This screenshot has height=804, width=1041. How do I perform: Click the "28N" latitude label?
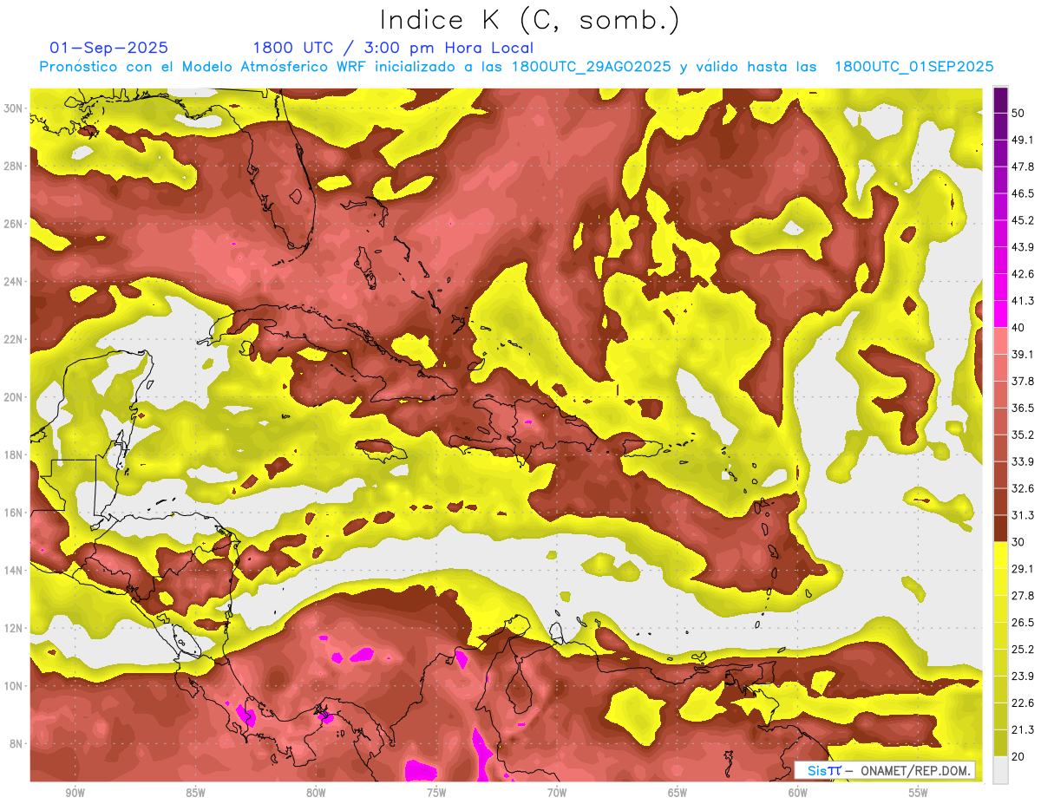[14, 166]
